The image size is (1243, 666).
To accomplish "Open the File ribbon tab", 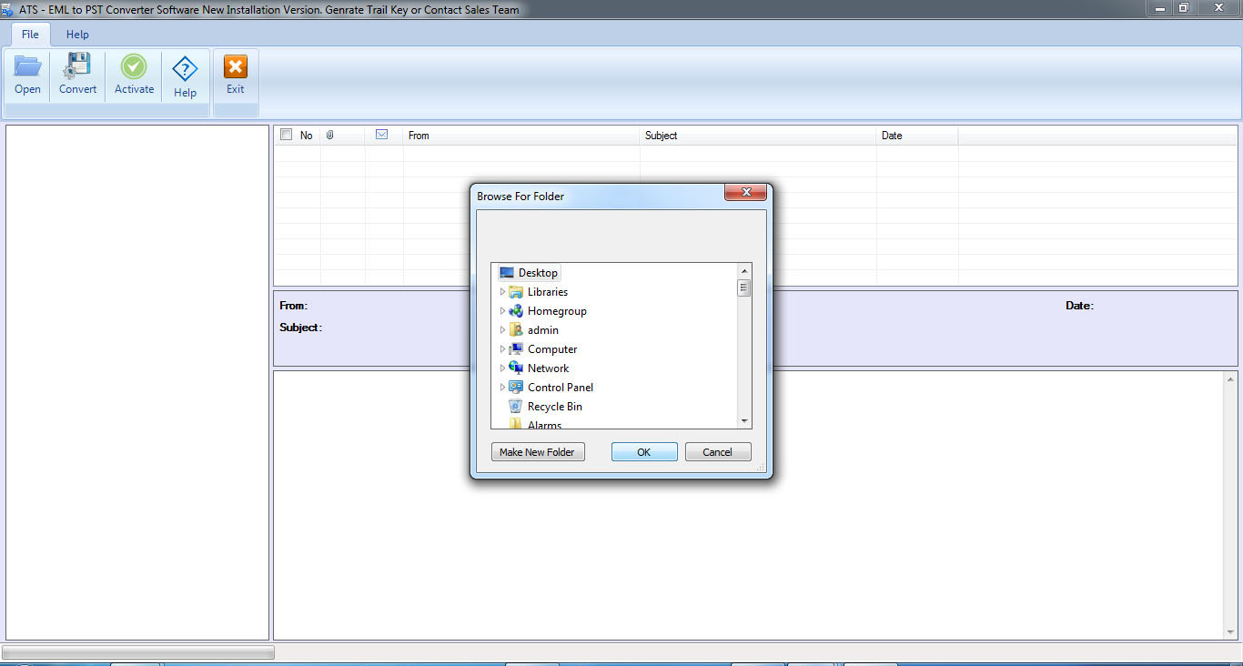I will click(x=30, y=35).
